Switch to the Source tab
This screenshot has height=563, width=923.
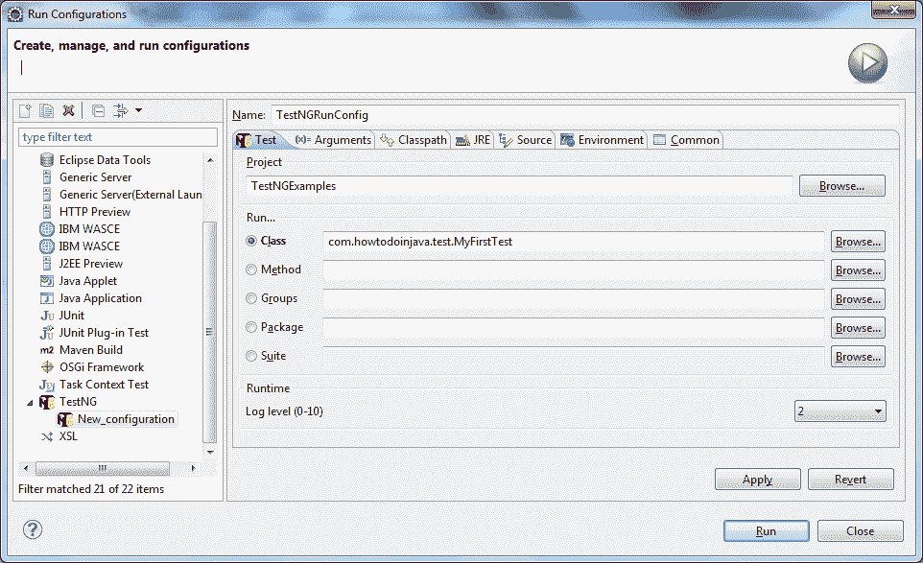525,140
